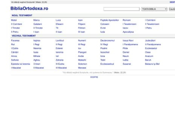The image size is (175, 131).
Task: Open the book Daniel
Action: (x=126, y=52)
